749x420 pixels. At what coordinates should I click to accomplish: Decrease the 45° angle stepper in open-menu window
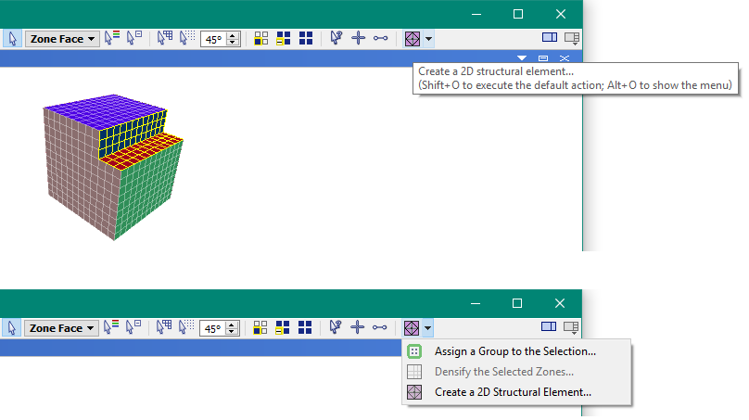[232, 333]
